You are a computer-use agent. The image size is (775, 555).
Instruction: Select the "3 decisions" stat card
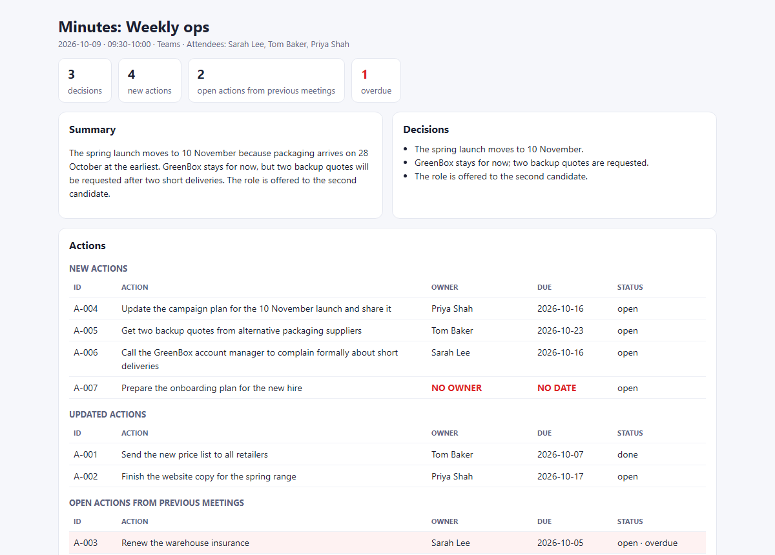85,81
